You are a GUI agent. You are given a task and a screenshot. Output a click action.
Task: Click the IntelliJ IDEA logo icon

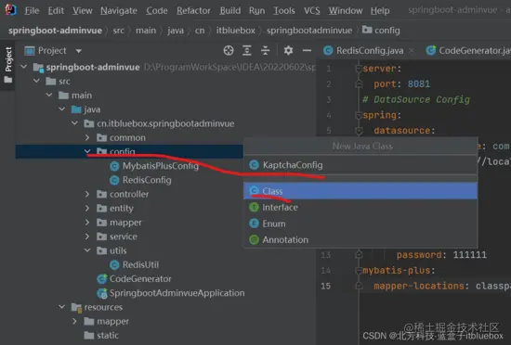point(10,10)
